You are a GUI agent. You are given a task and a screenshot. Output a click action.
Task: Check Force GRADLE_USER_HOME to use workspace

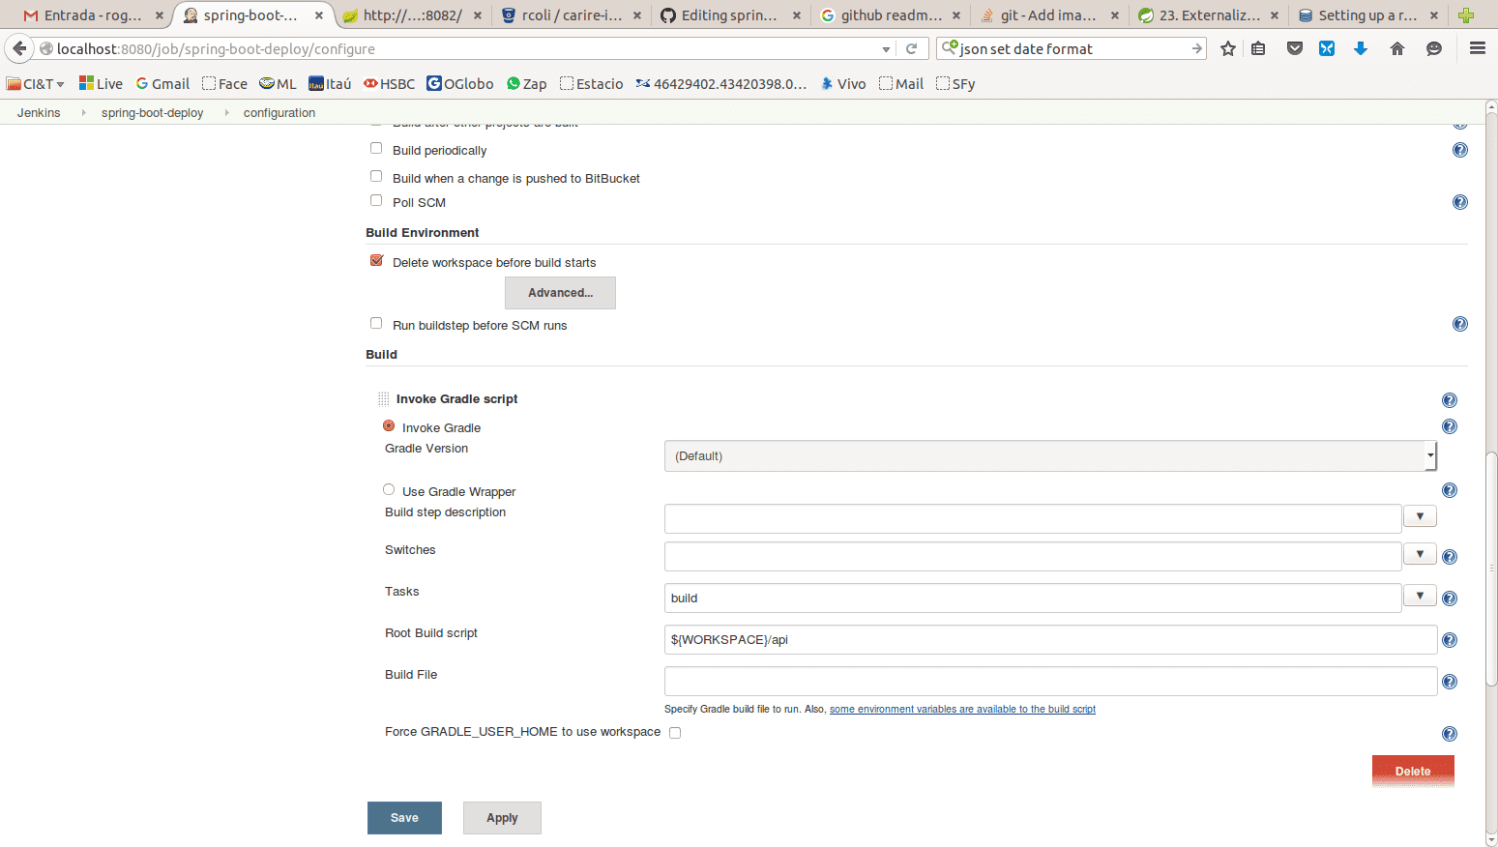point(675,733)
